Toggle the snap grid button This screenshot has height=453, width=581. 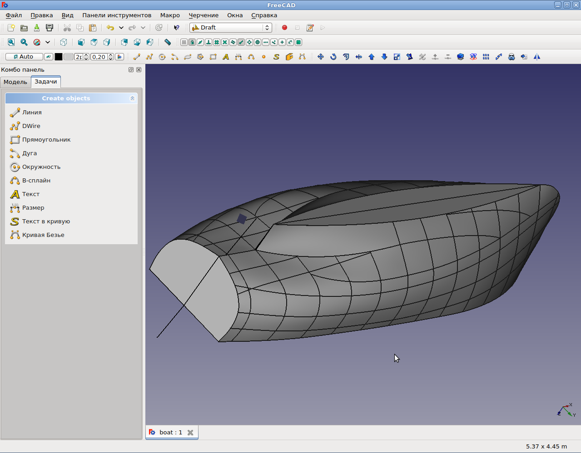[x=184, y=42]
